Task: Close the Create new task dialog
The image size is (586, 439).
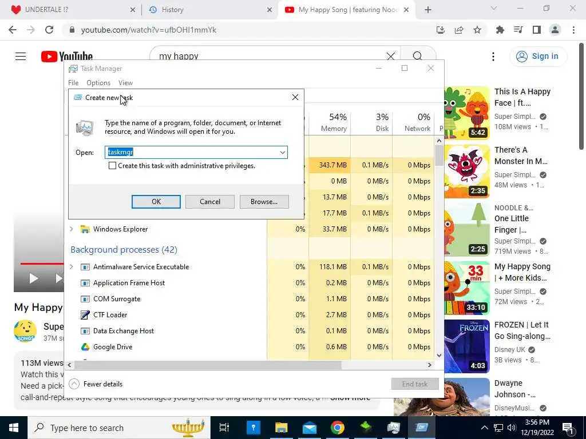Action: (x=295, y=97)
